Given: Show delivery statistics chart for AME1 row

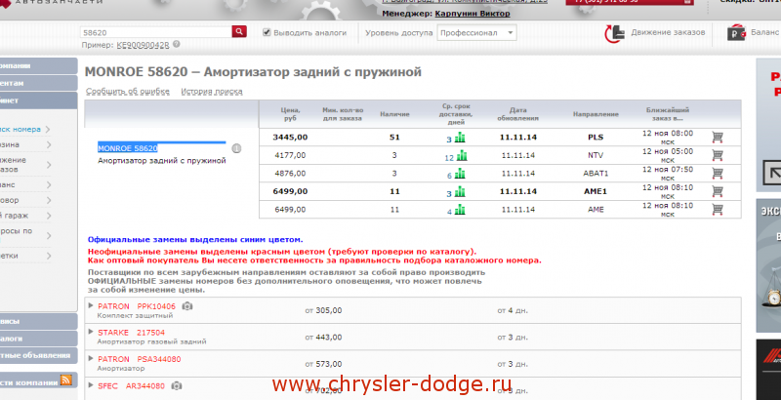Looking at the screenshot, I should pyautogui.click(x=460, y=191).
